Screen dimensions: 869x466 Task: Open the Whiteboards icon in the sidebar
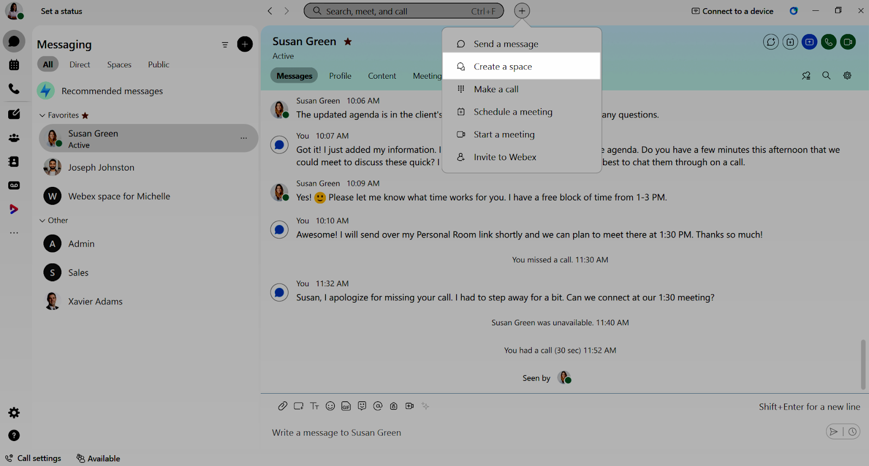point(14,114)
